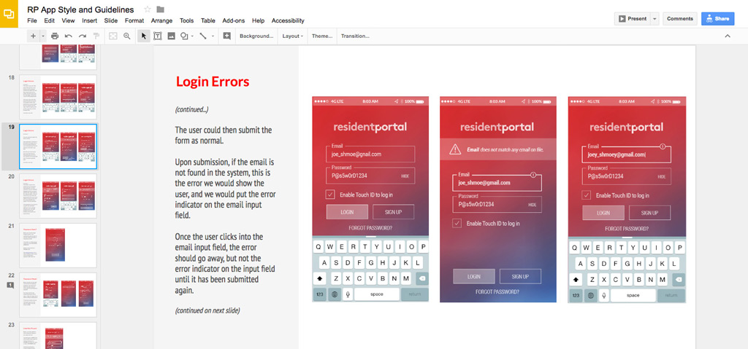Viewport: 748px width, 349px height.
Task: Click the zoom to fit icon
Action: [113, 36]
